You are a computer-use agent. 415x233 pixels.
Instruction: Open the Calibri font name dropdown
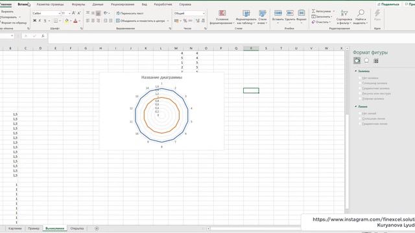59,13
